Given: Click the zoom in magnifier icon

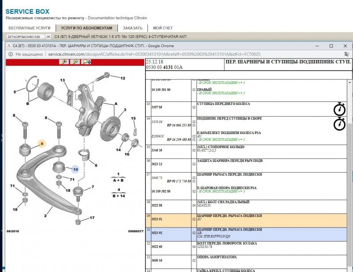Looking at the screenshot, I should (x=64, y=62).
